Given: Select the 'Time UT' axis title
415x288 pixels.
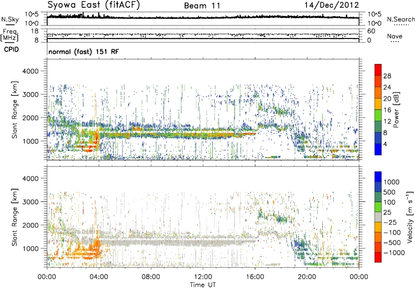Looking at the screenshot, I should pyautogui.click(x=203, y=285).
